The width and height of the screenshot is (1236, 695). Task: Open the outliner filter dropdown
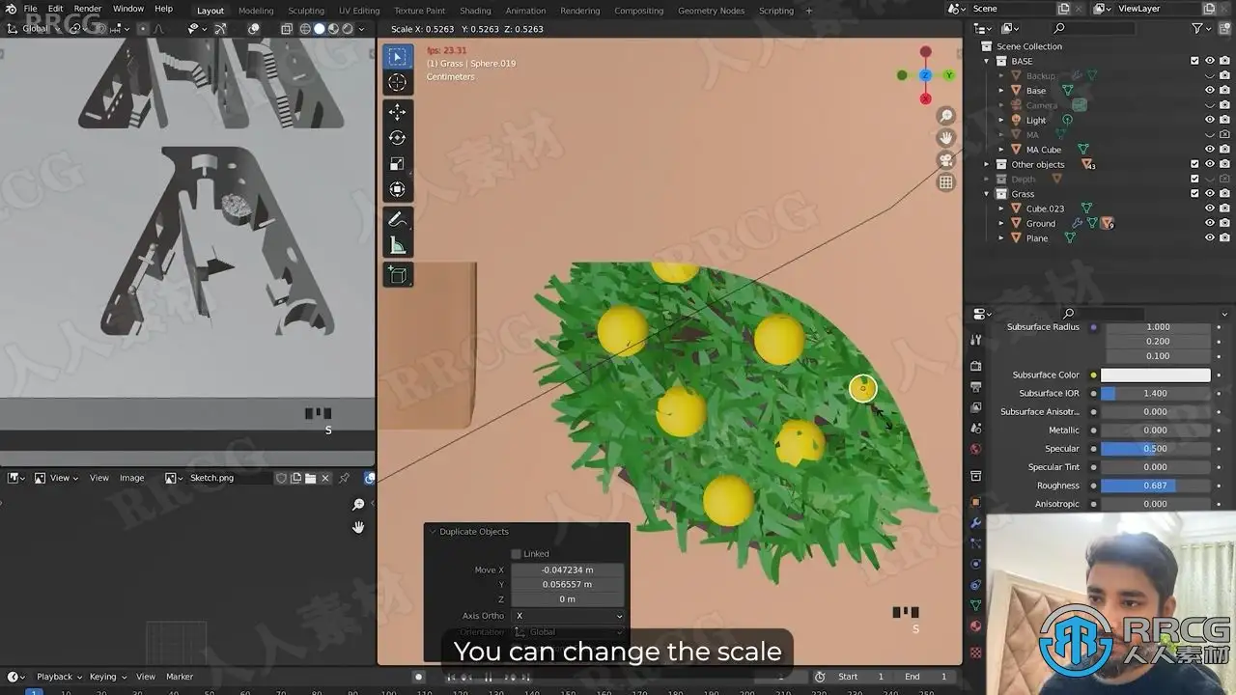1210,29
